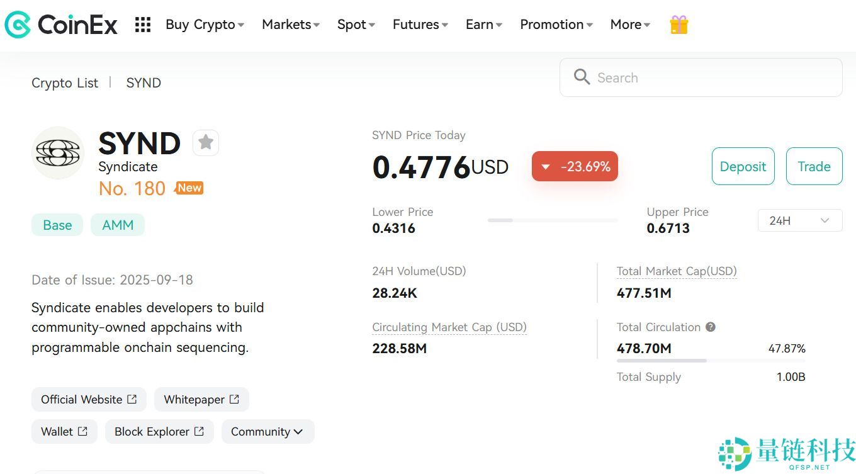Click the SYND Syndicate coin logo
This screenshot has height=474, width=856.
point(58,153)
